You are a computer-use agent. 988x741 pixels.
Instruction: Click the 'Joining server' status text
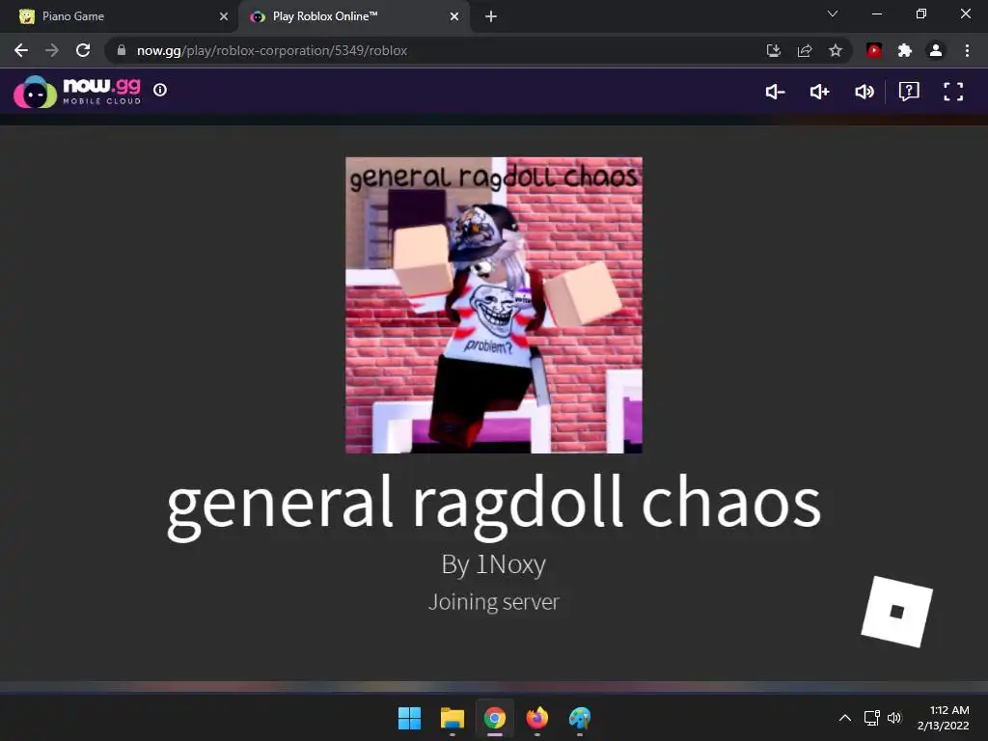(x=494, y=602)
